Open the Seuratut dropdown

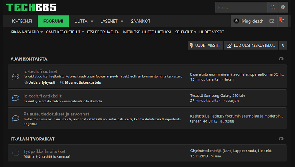point(185,32)
